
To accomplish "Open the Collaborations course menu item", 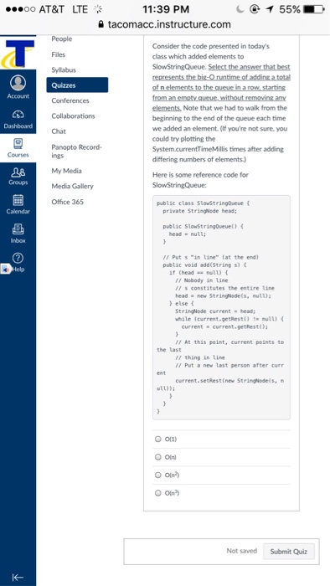I will coord(73,116).
